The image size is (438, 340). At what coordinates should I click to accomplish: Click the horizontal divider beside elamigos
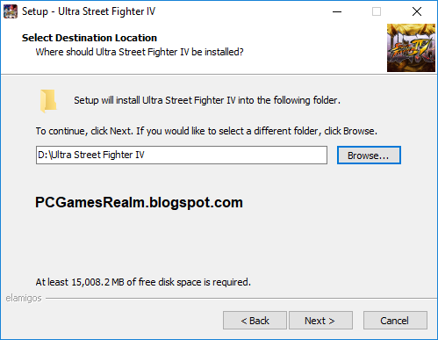[x=241, y=299]
